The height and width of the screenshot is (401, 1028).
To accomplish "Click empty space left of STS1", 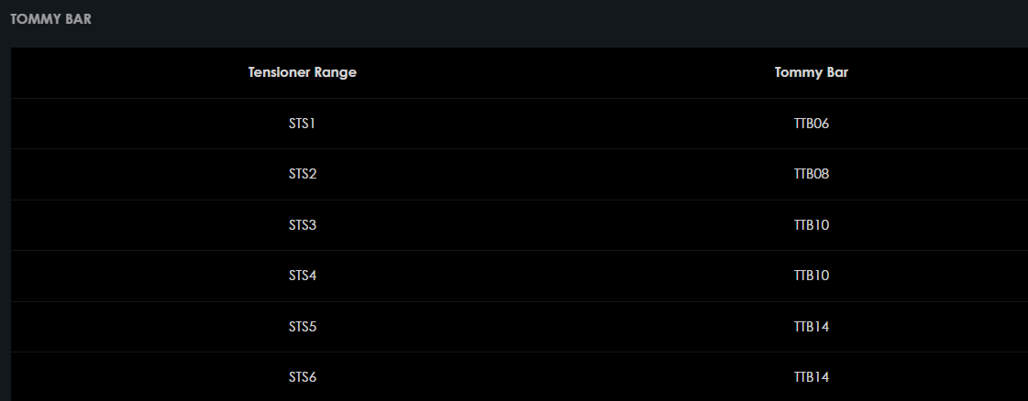I will (138, 124).
